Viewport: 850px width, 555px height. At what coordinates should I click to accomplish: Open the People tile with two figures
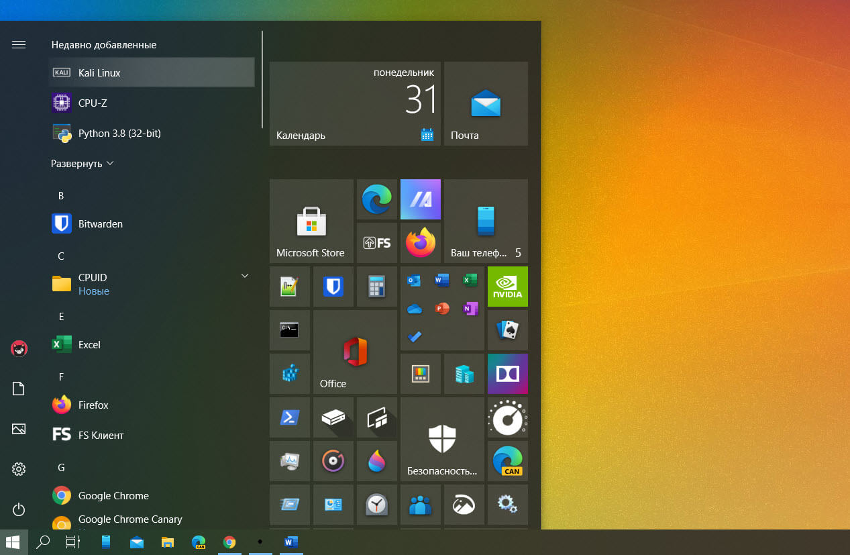click(x=421, y=505)
